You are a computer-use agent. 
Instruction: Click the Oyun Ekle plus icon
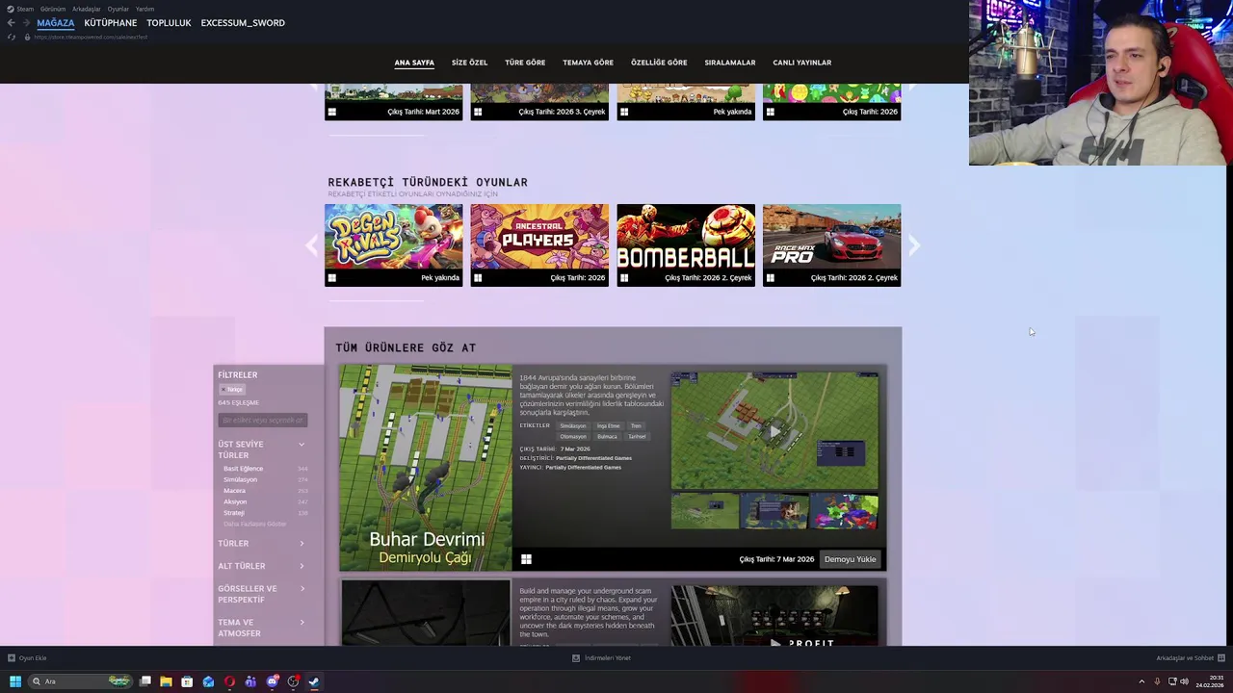pyautogui.click(x=12, y=658)
